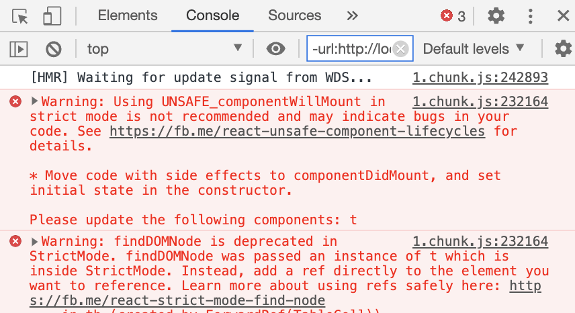Open the Default levels dropdown
575x313 pixels.
pyautogui.click(x=474, y=48)
